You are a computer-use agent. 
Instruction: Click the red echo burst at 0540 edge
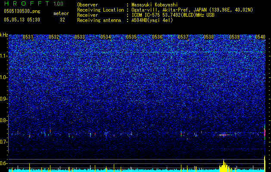coord(265,133)
